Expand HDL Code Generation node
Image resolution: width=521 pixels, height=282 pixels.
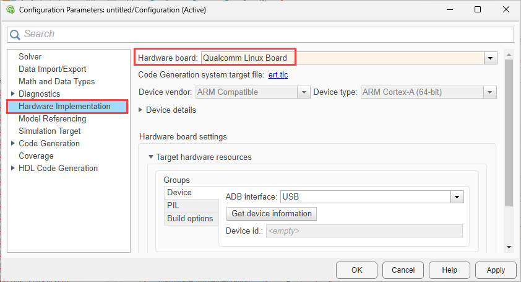(x=12, y=168)
